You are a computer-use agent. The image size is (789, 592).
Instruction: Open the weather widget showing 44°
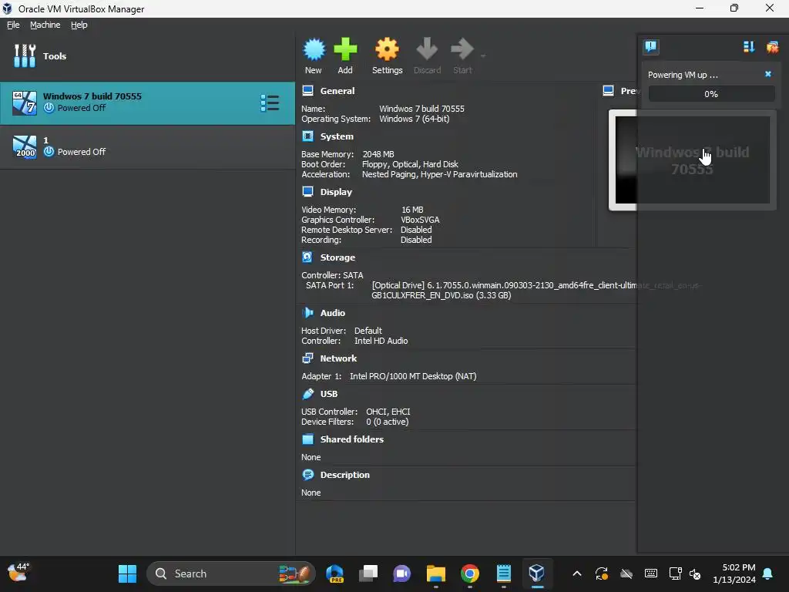pyautogui.click(x=18, y=573)
